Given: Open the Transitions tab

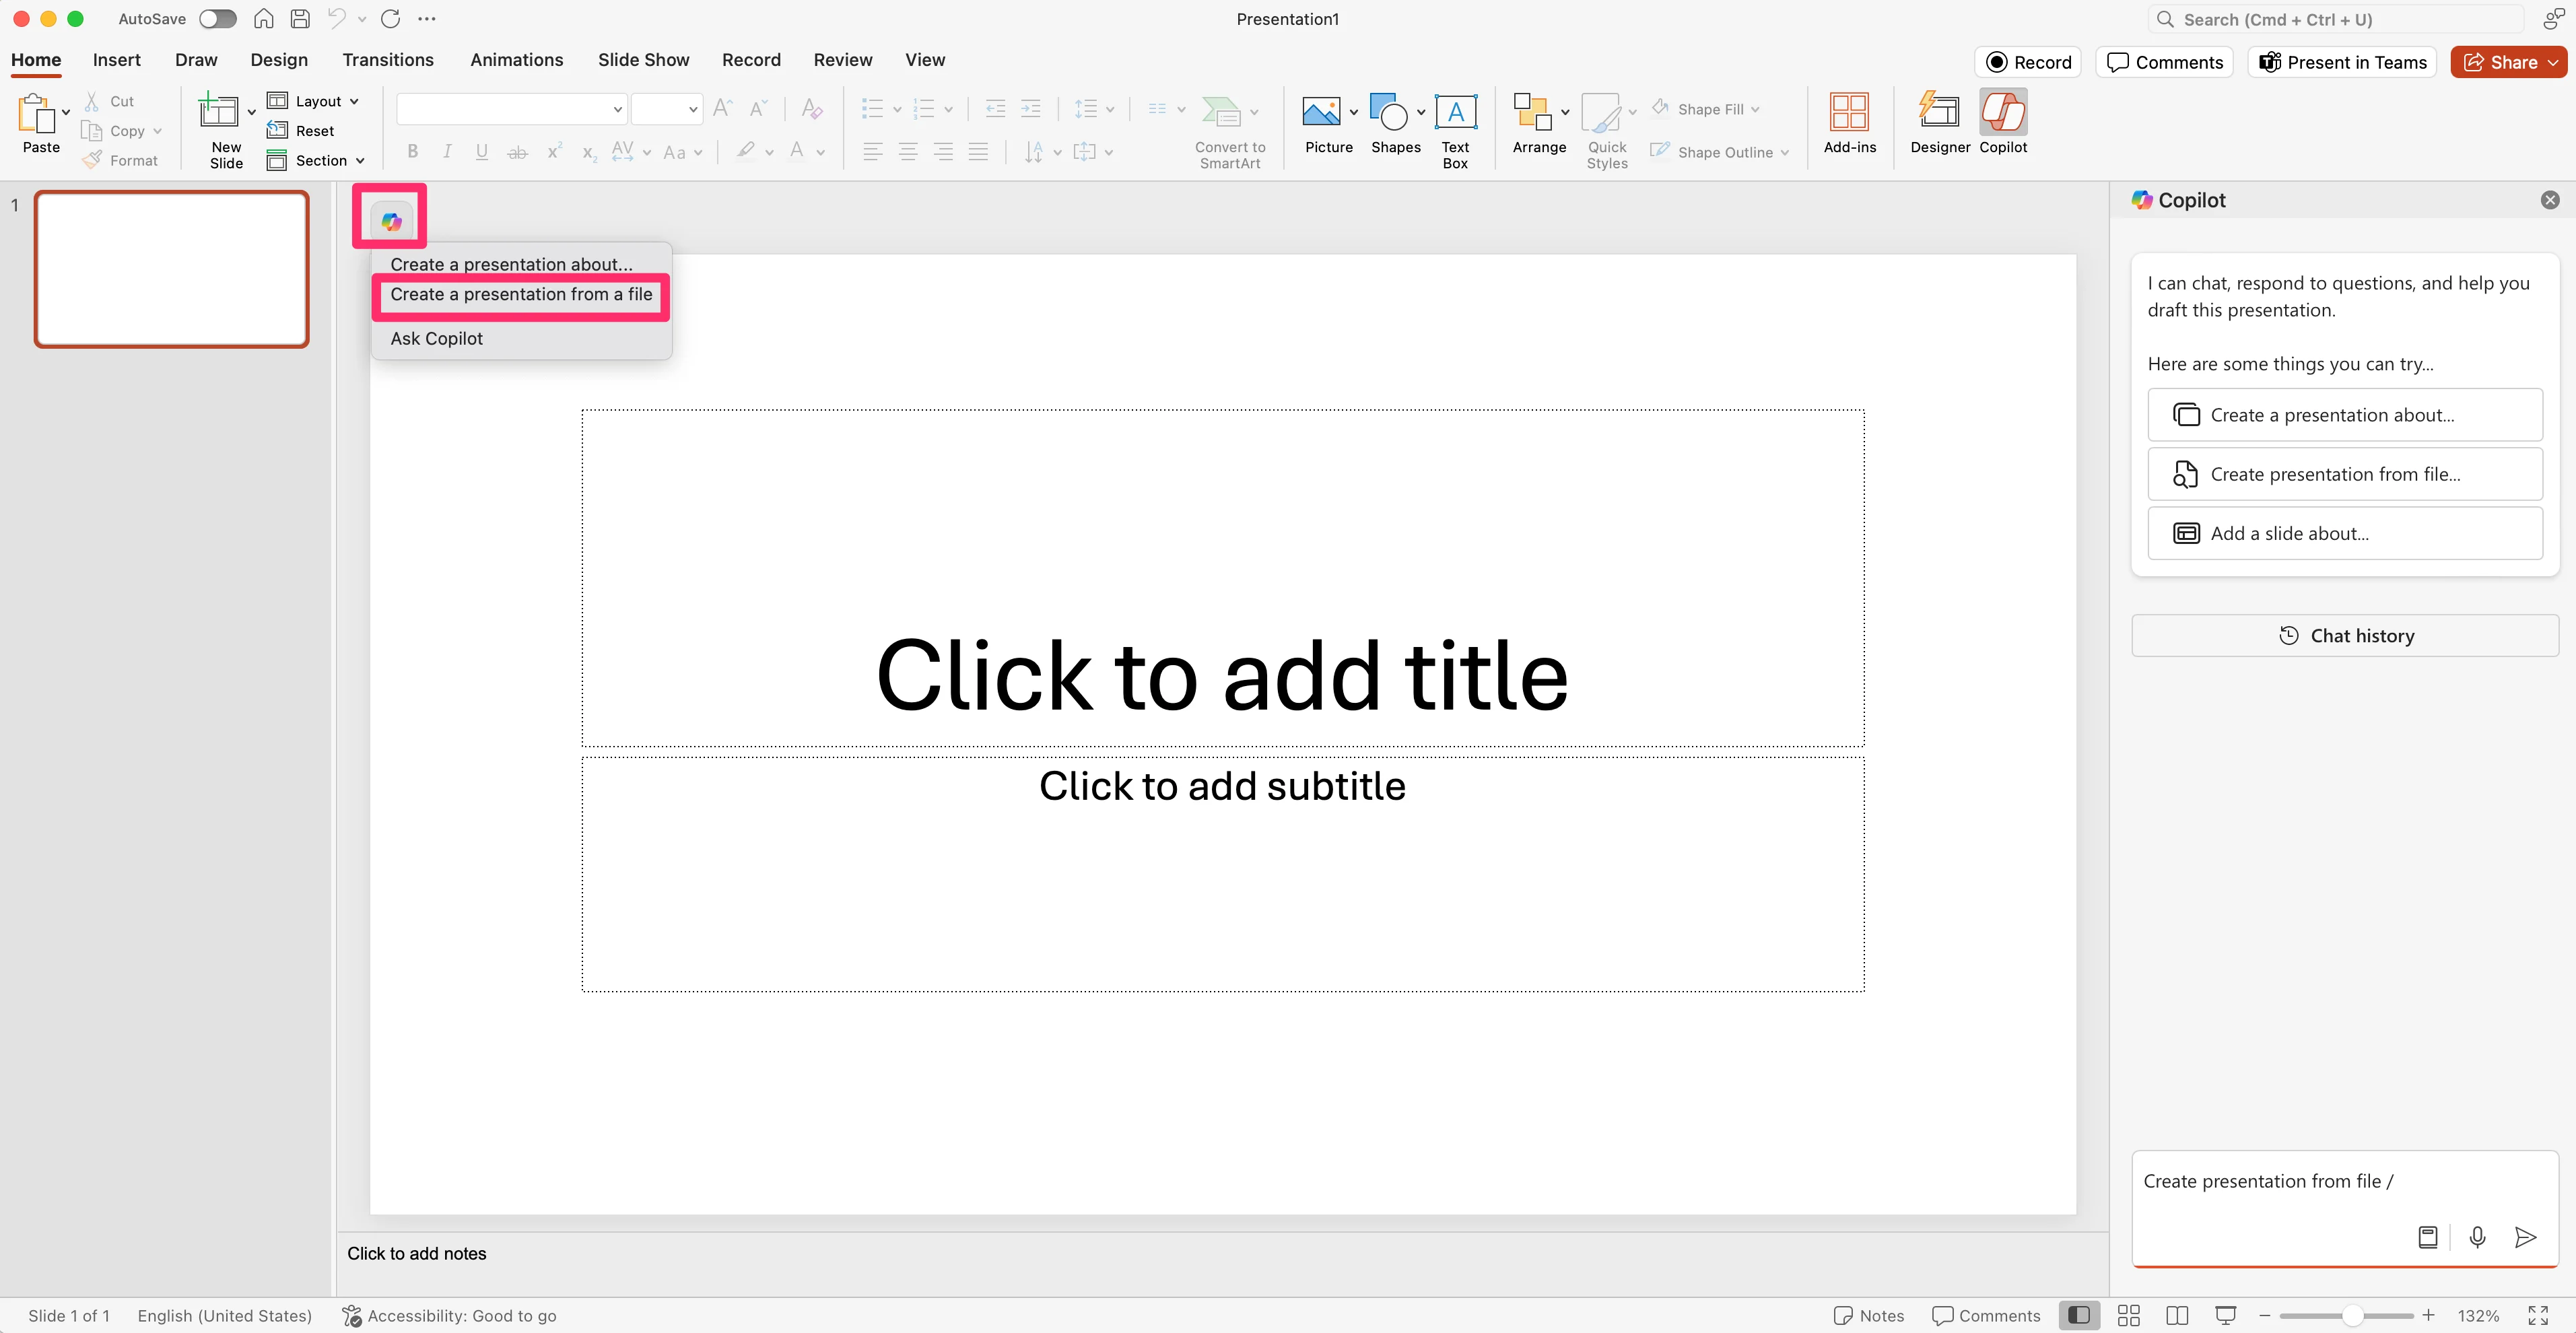Looking at the screenshot, I should pyautogui.click(x=387, y=60).
